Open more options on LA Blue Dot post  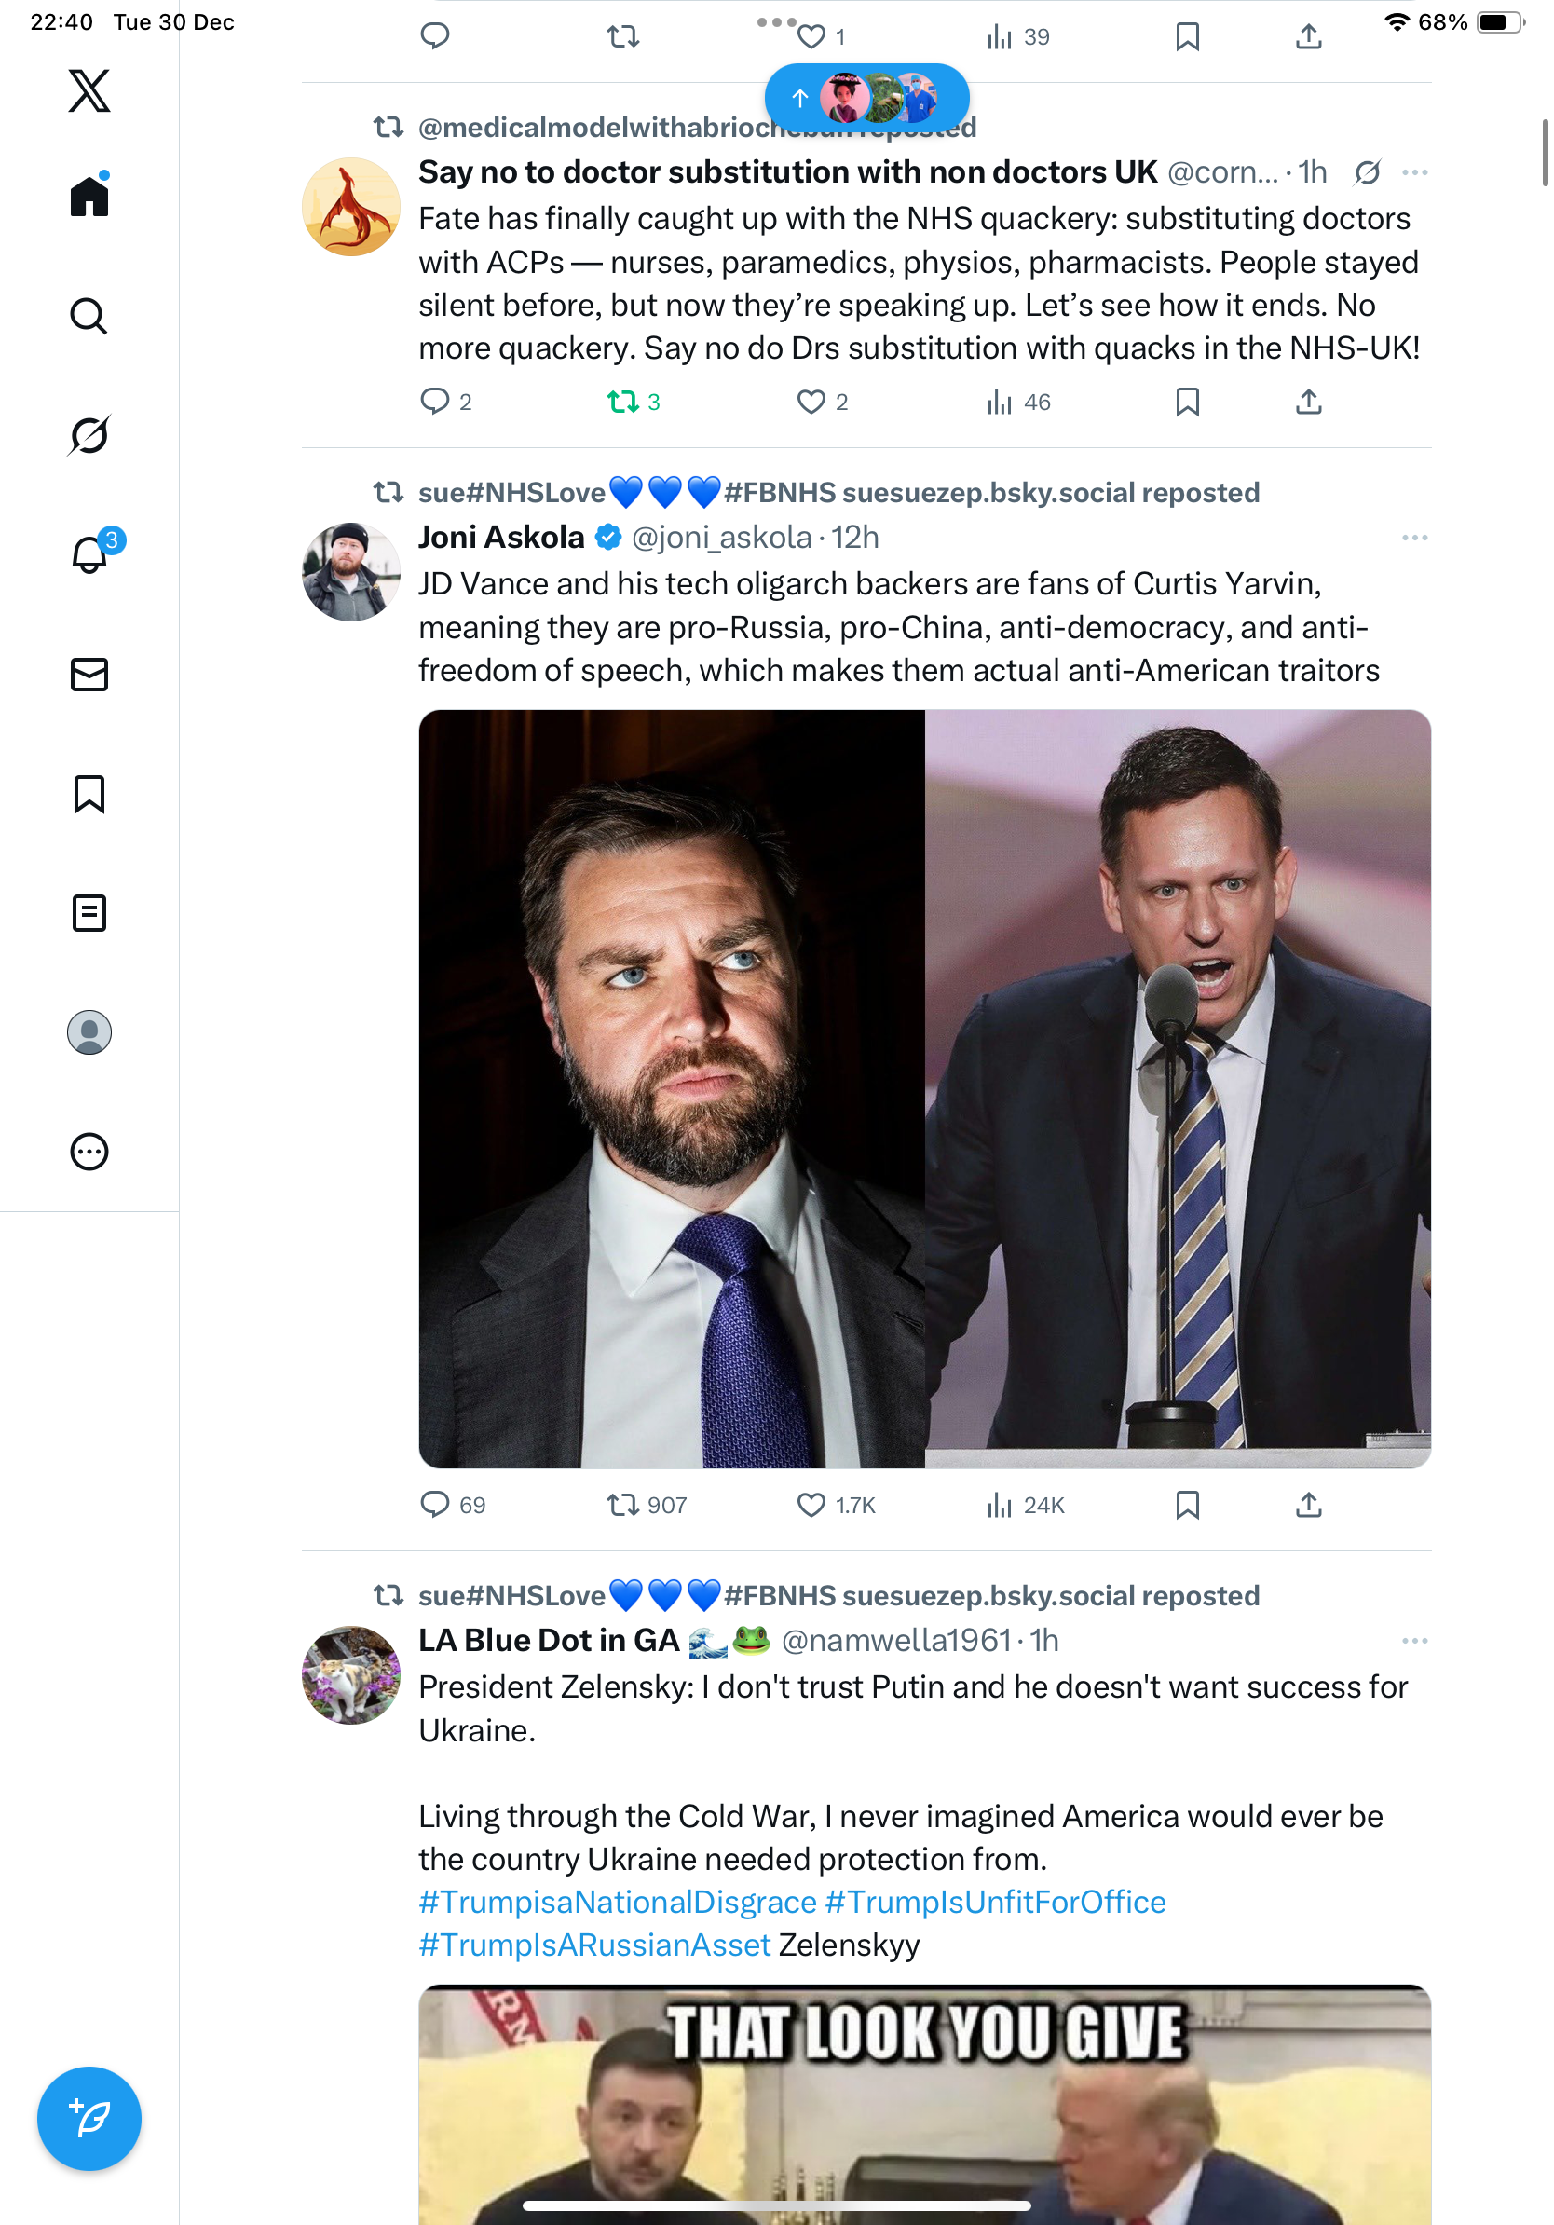(1414, 1641)
